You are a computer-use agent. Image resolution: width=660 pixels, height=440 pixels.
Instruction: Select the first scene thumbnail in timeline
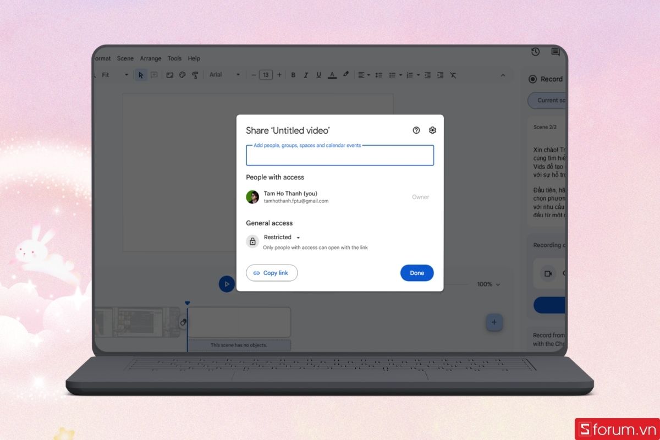pos(137,322)
